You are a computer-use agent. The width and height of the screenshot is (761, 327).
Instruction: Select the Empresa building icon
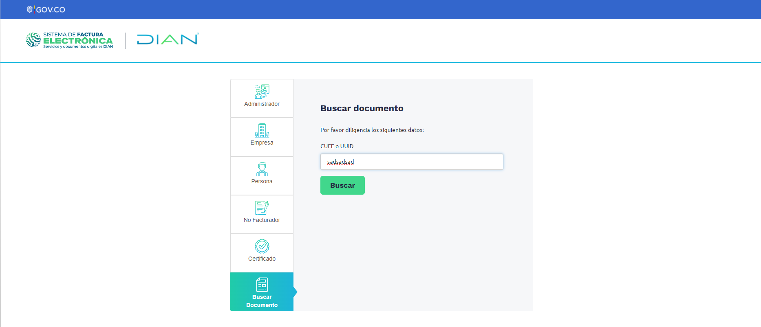pos(262,130)
